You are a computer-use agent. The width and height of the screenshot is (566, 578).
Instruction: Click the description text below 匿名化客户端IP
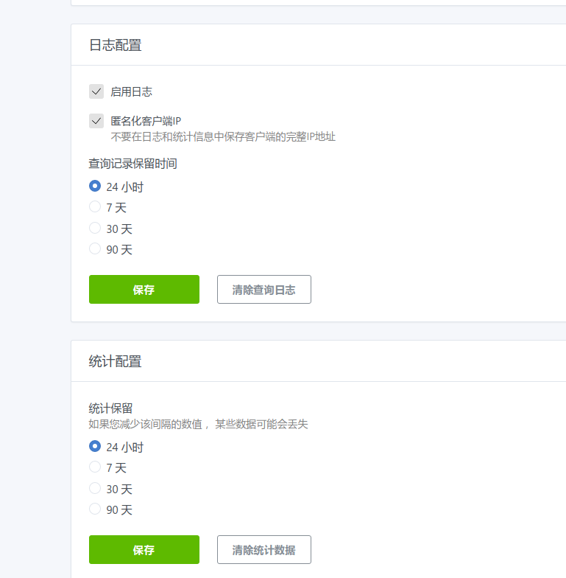pyautogui.click(x=223, y=136)
